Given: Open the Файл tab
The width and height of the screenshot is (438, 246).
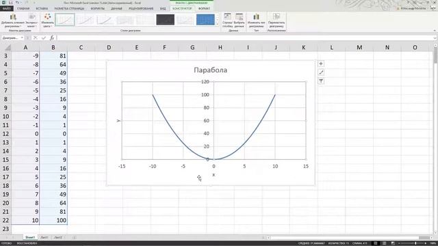Looking at the screenshot, I should point(6,8).
